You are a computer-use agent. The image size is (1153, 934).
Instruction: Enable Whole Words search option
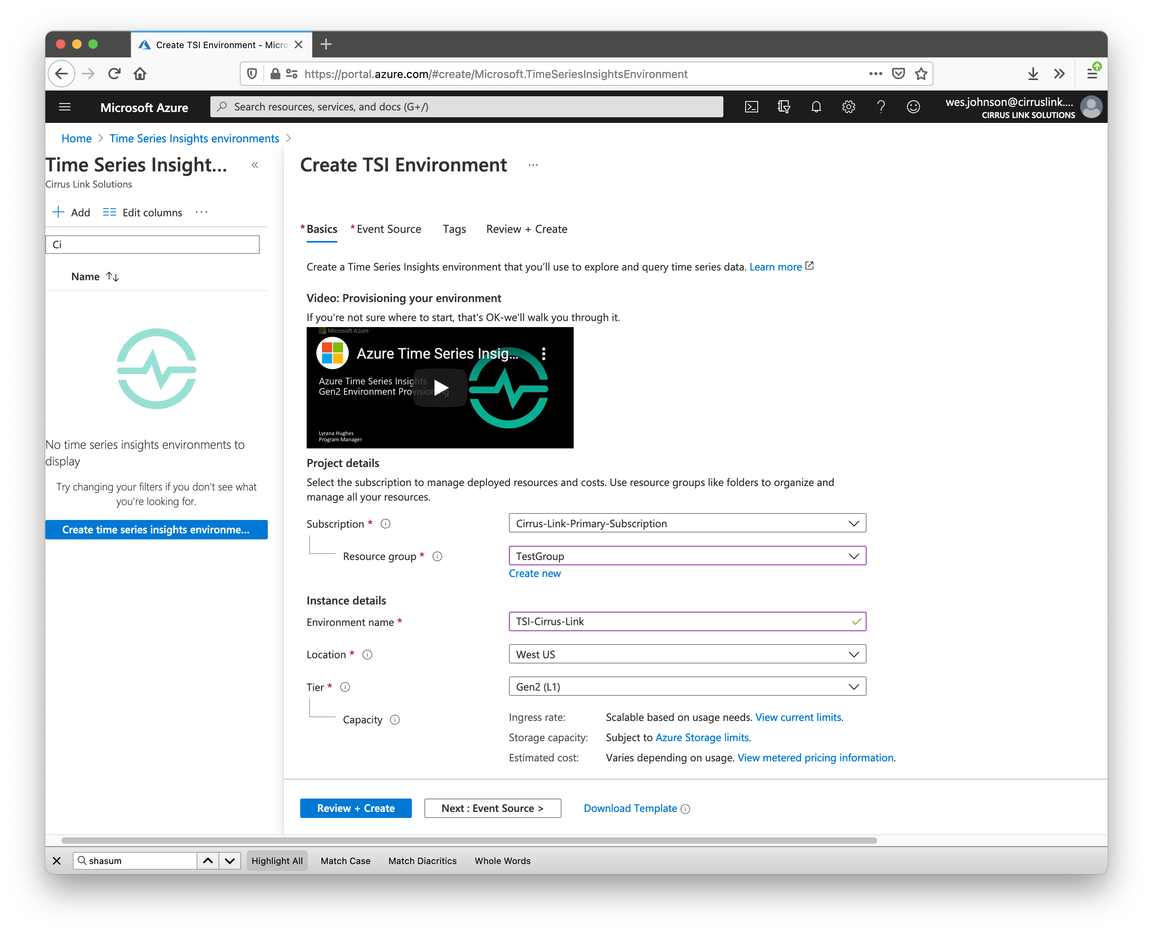click(x=502, y=860)
